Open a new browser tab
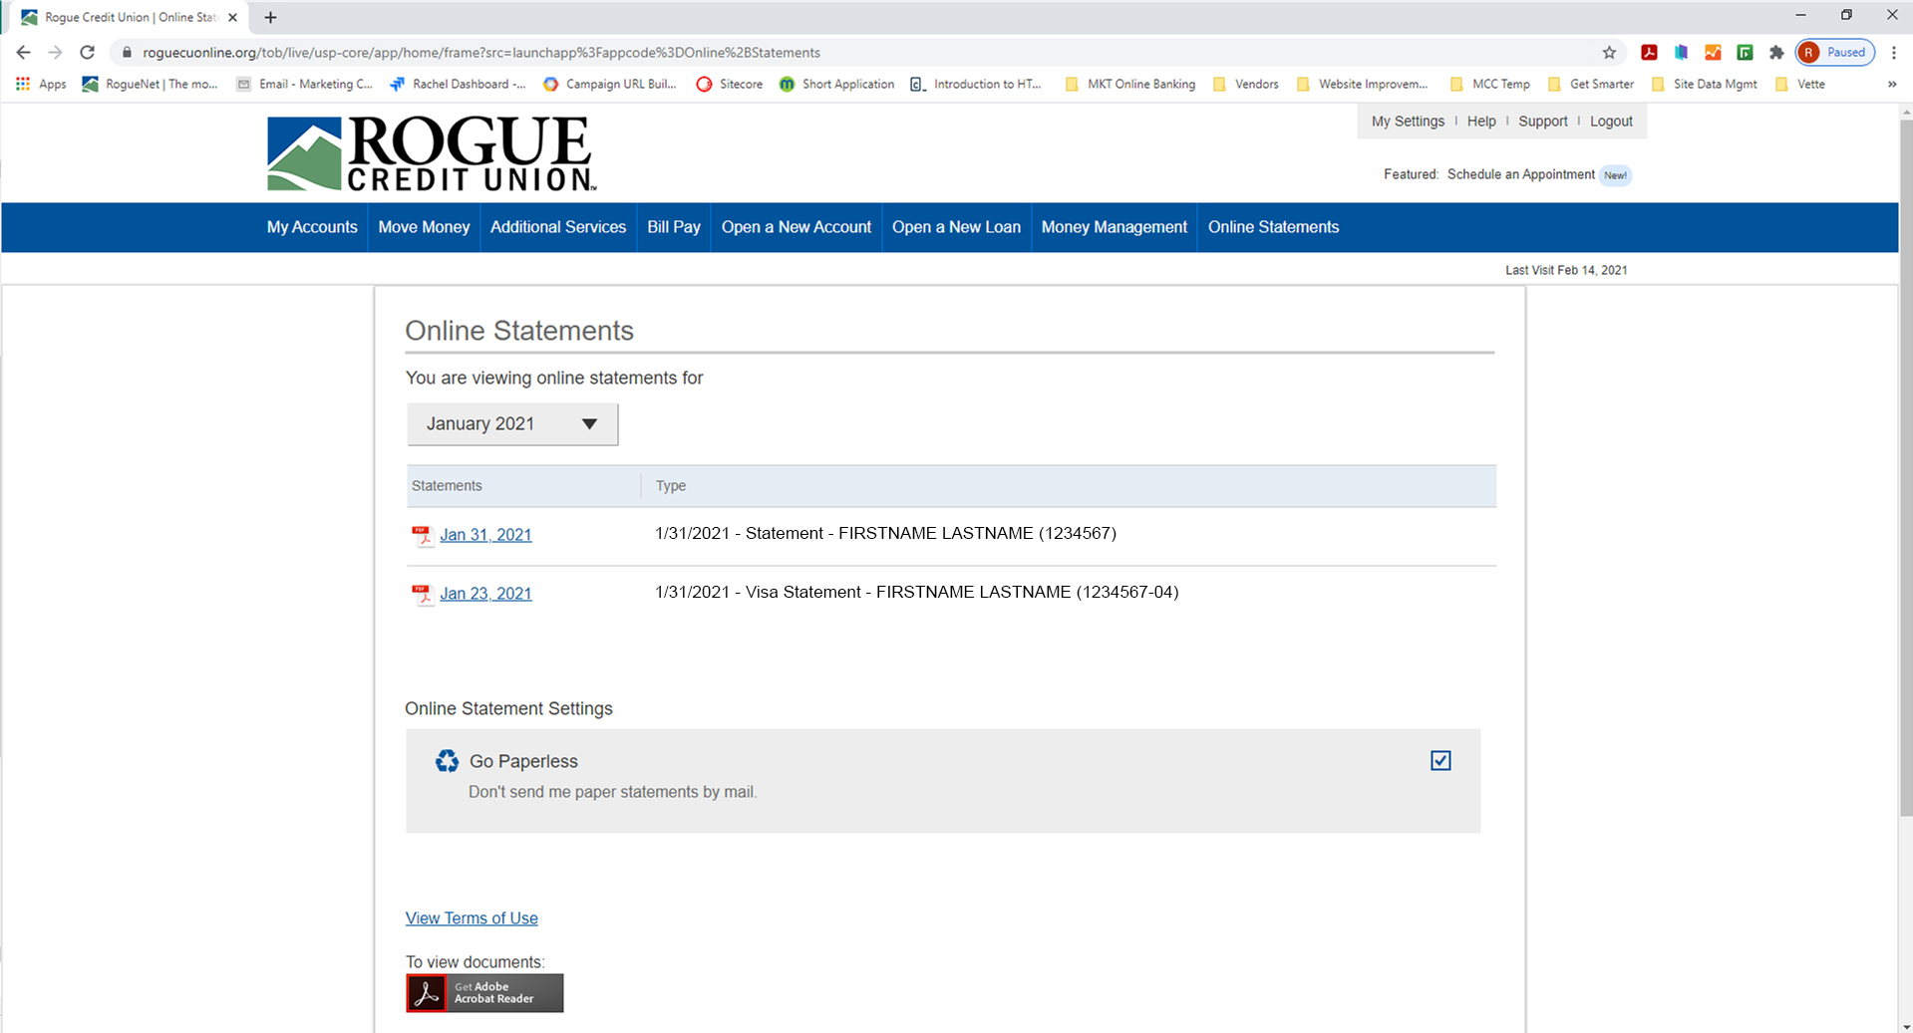1913x1033 pixels. [x=270, y=17]
